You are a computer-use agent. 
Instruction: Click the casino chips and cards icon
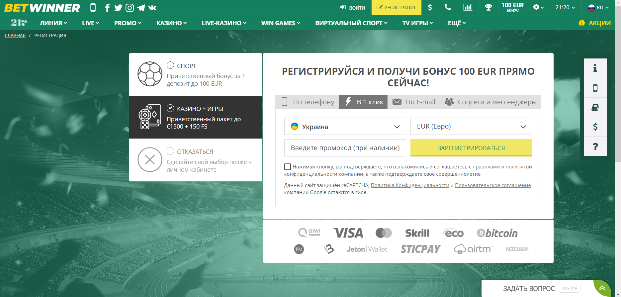click(150, 117)
